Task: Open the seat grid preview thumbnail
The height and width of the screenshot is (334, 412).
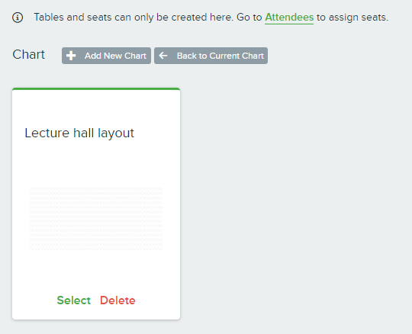Action: (x=96, y=218)
